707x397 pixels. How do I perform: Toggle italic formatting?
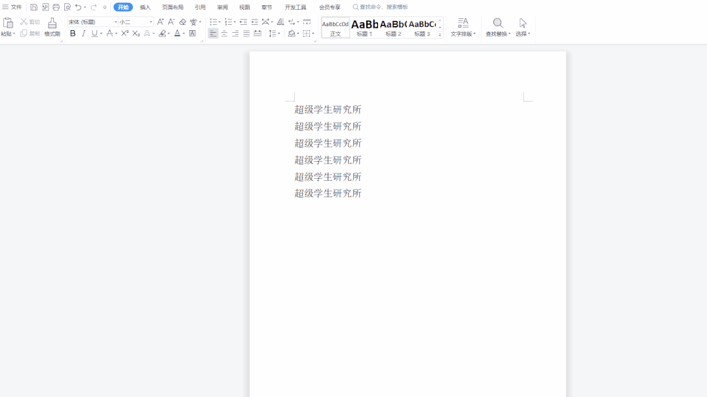[x=83, y=33]
